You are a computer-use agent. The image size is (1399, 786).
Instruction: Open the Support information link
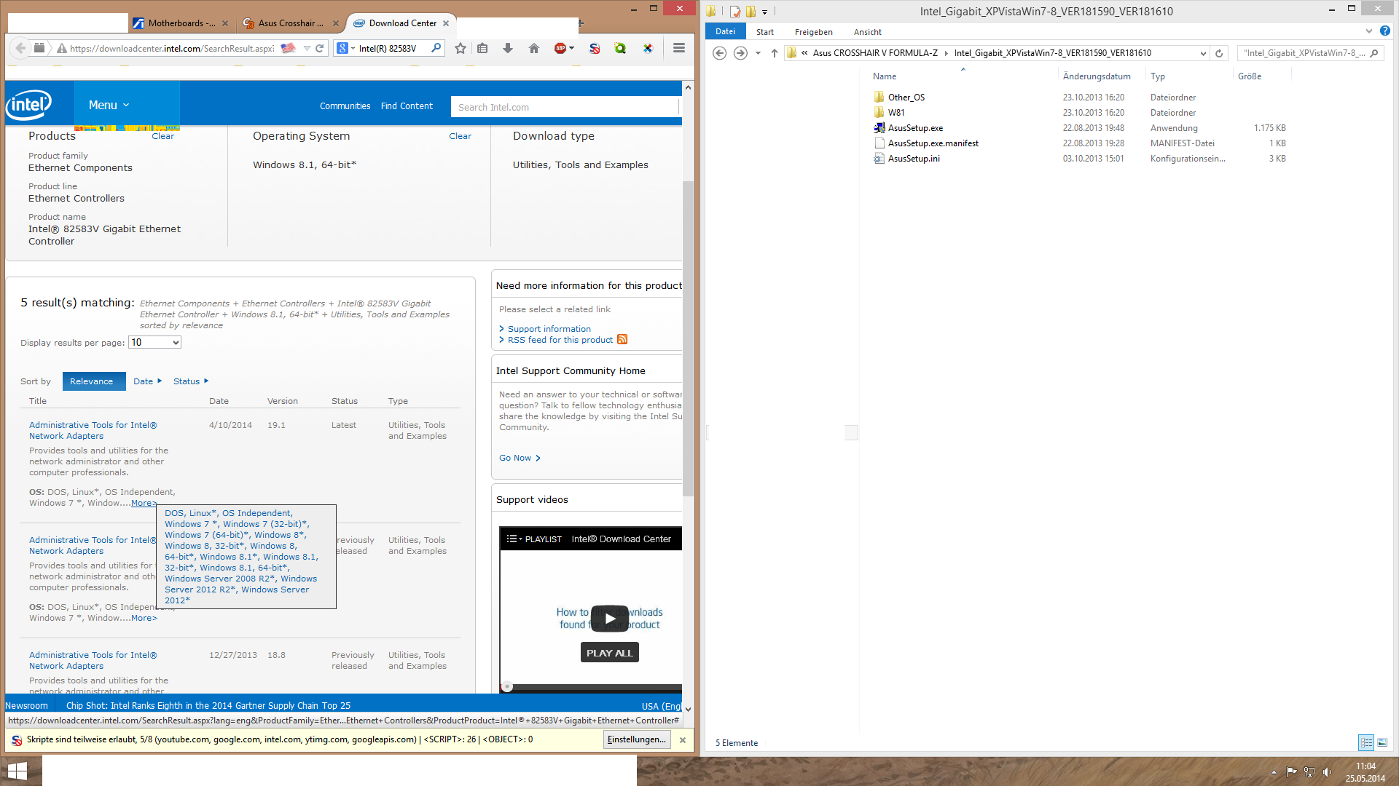click(x=549, y=329)
